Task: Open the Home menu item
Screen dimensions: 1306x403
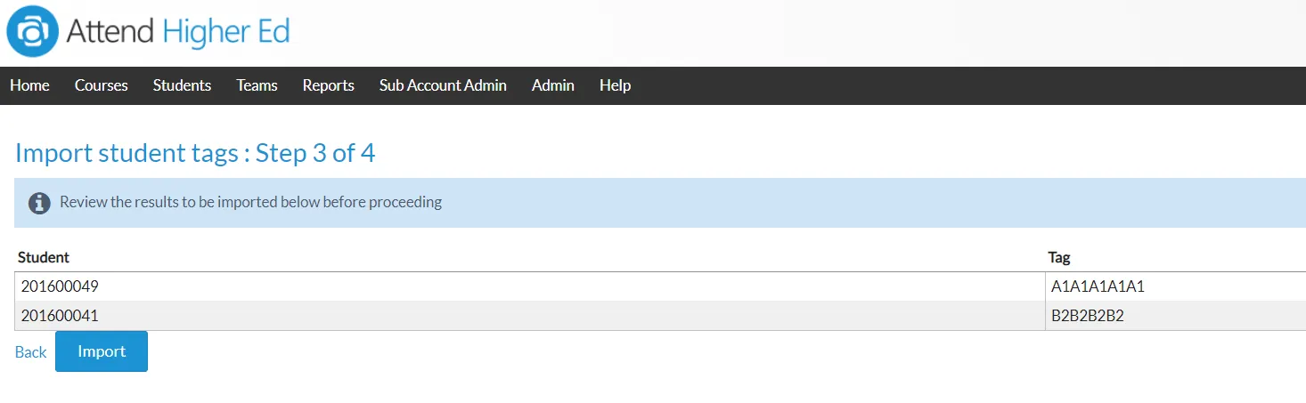Action: [29, 85]
